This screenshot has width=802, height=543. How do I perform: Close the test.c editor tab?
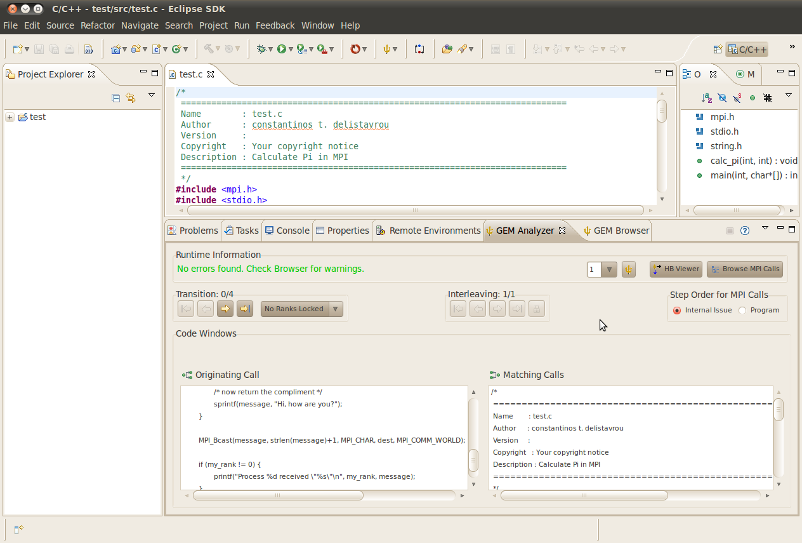(211, 74)
